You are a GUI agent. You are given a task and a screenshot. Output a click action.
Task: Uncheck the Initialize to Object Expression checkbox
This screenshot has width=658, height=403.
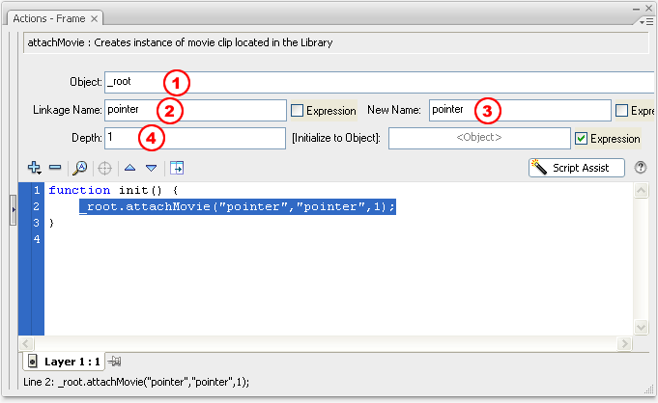pos(581,139)
